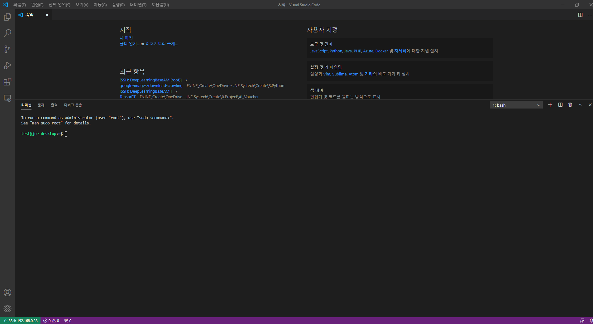Open the 도움말(H) menu
Image resolution: width=593 pixels, height=324 pixels.
pyautogui.click(x=160, y=5)
